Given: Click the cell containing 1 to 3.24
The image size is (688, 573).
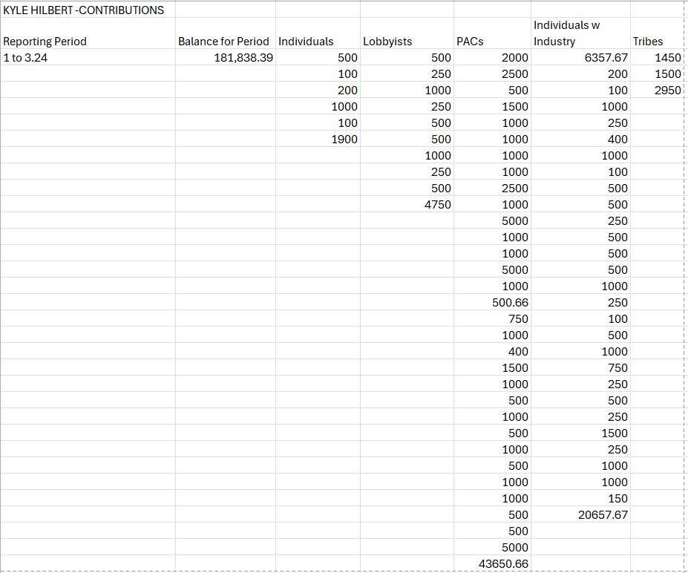Looking at the screenshot, I should pos(26,58).
